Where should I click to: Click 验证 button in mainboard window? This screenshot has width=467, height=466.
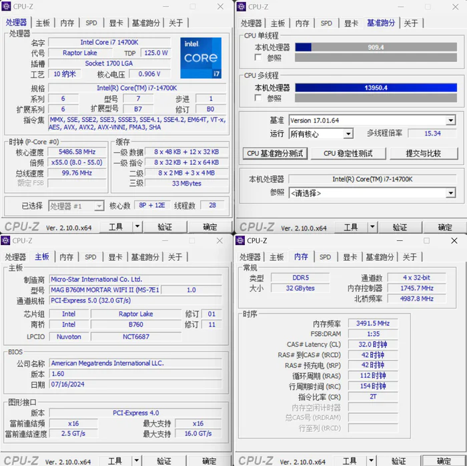164,461
